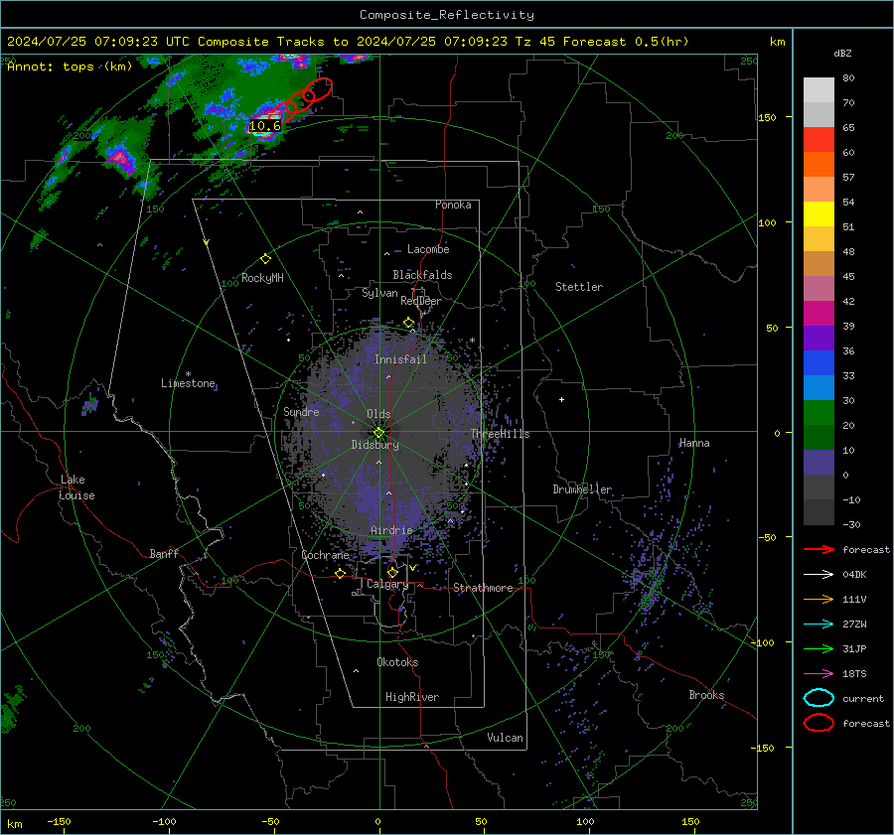The width and height of the screenshot is (894, 835).
Task: Click the green 30 dBZ color swatch
Action: click(x=819, y=412)
